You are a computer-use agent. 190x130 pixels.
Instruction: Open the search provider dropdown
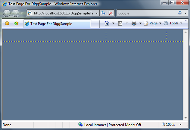pos(185,13)
